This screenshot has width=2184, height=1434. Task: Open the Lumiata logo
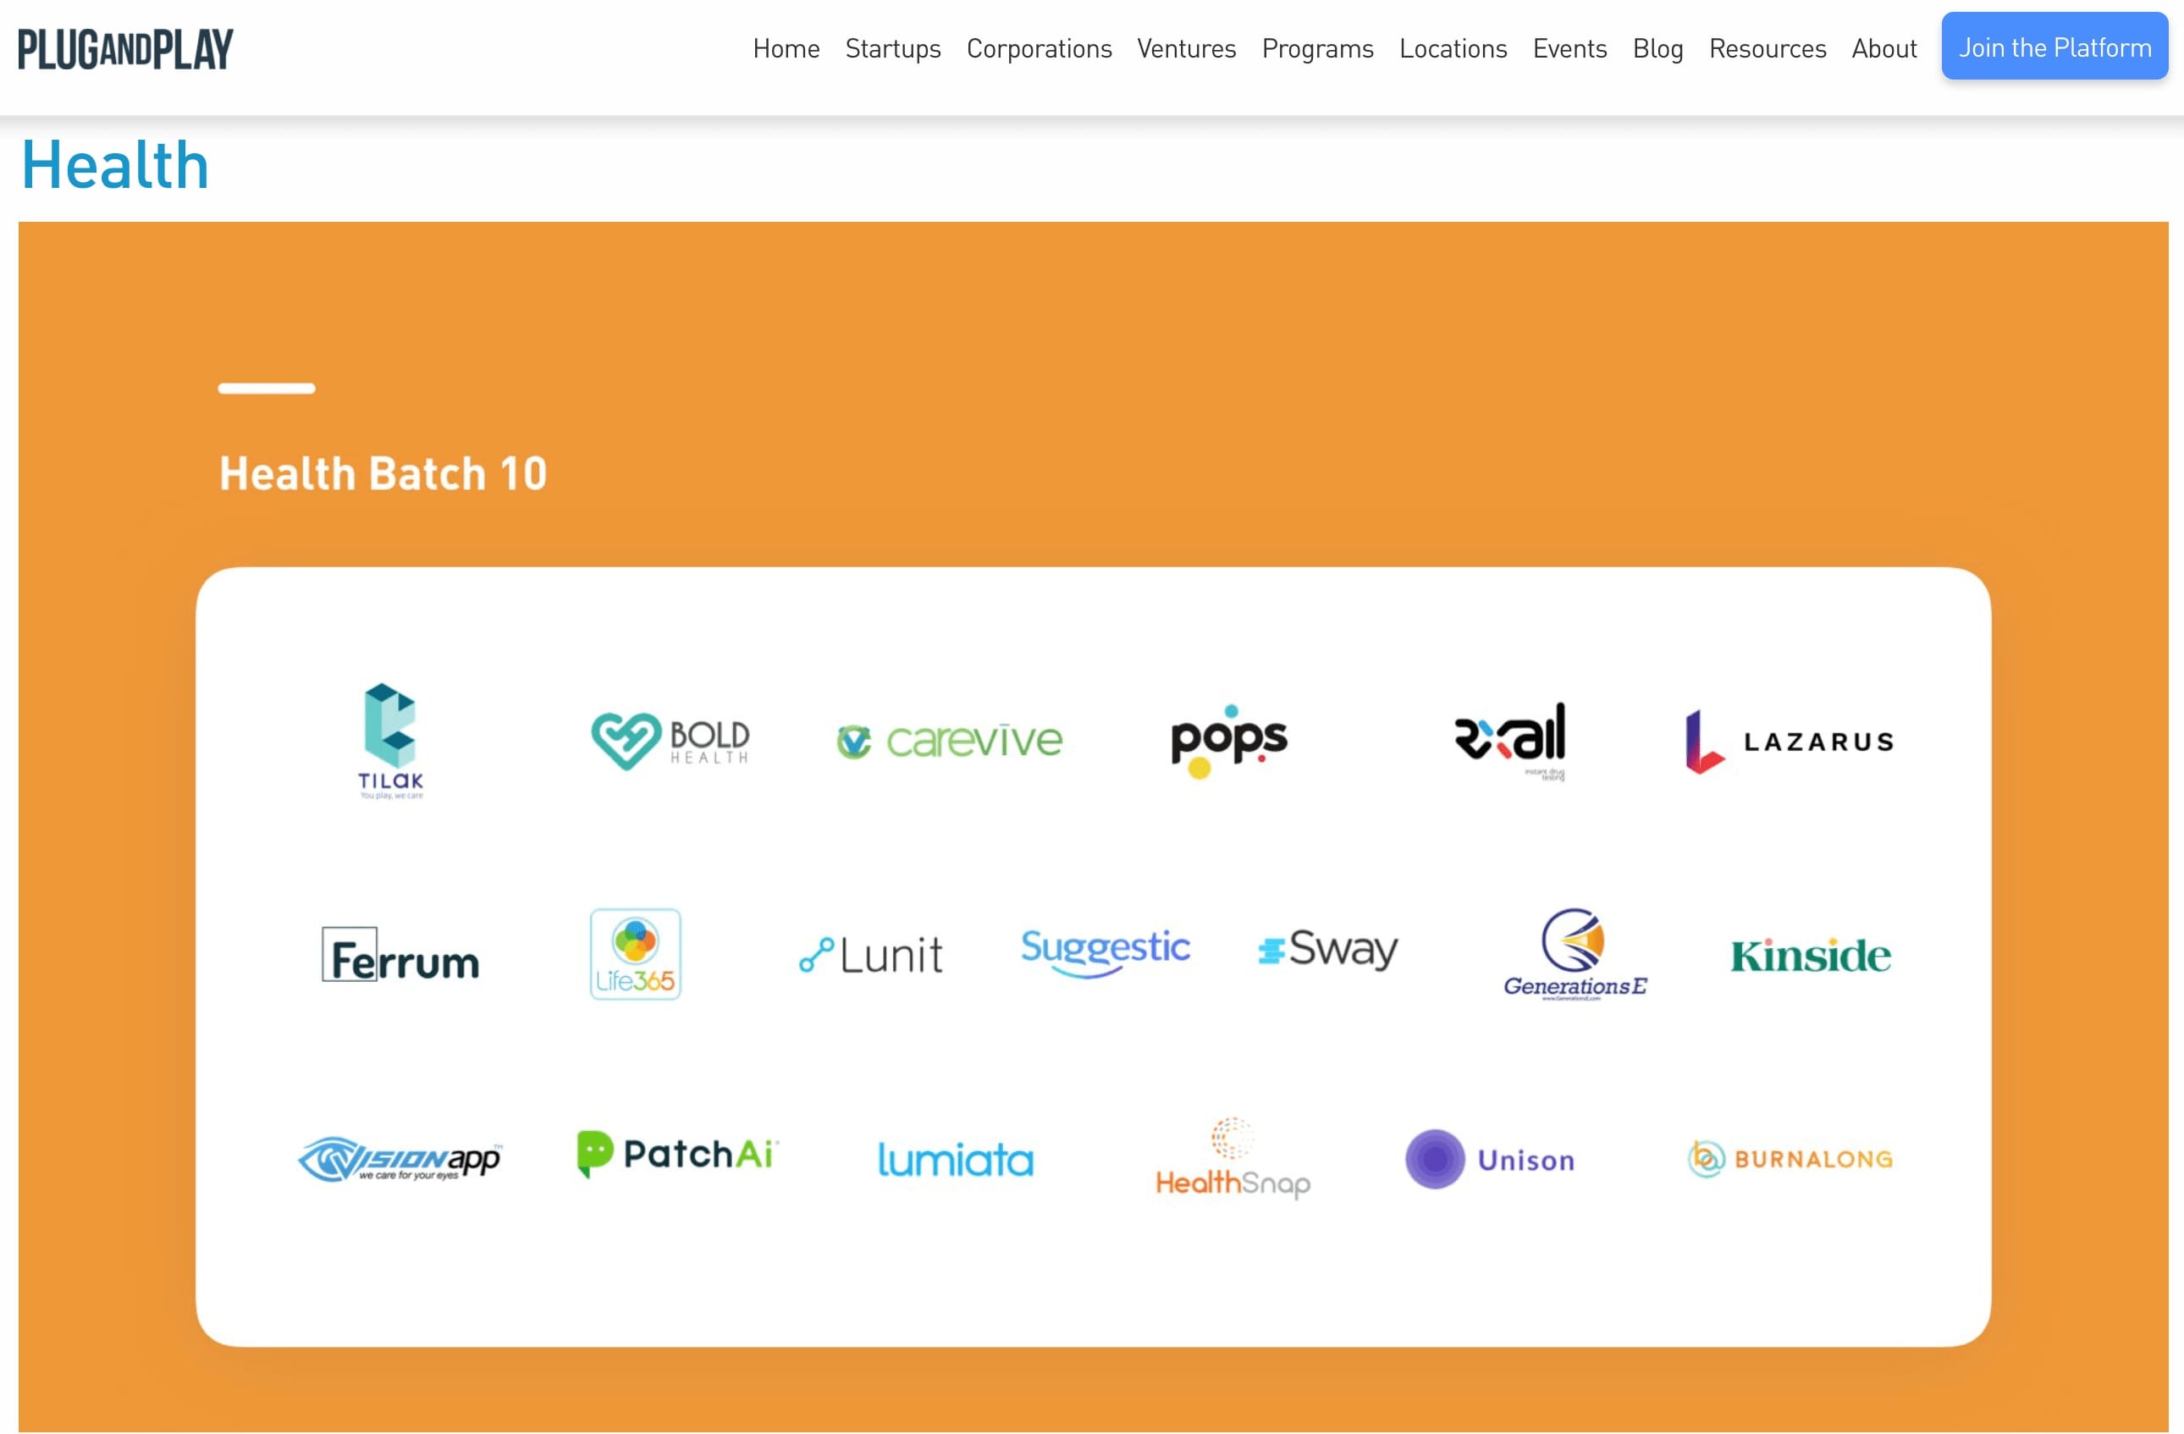click(x=955, y=1160)
